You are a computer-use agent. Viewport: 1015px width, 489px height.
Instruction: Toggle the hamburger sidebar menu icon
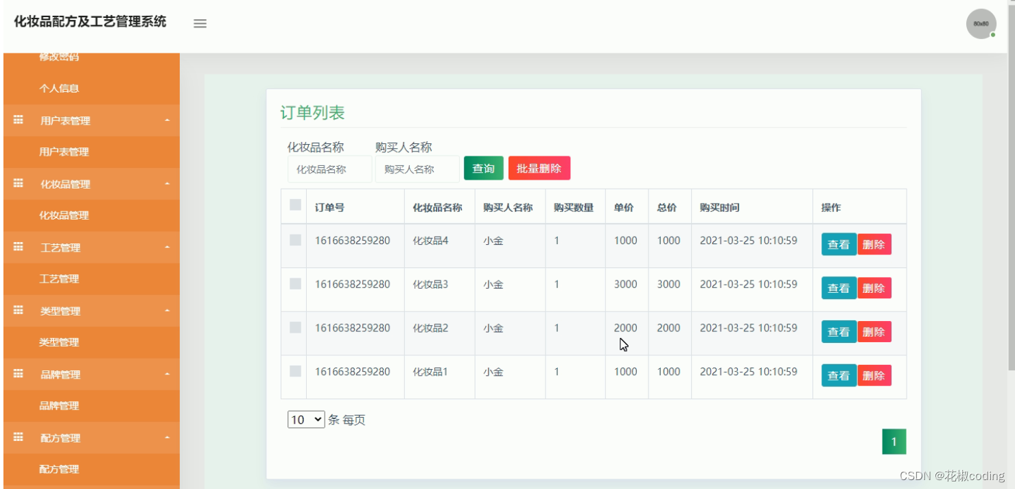[x=200, y=23]
